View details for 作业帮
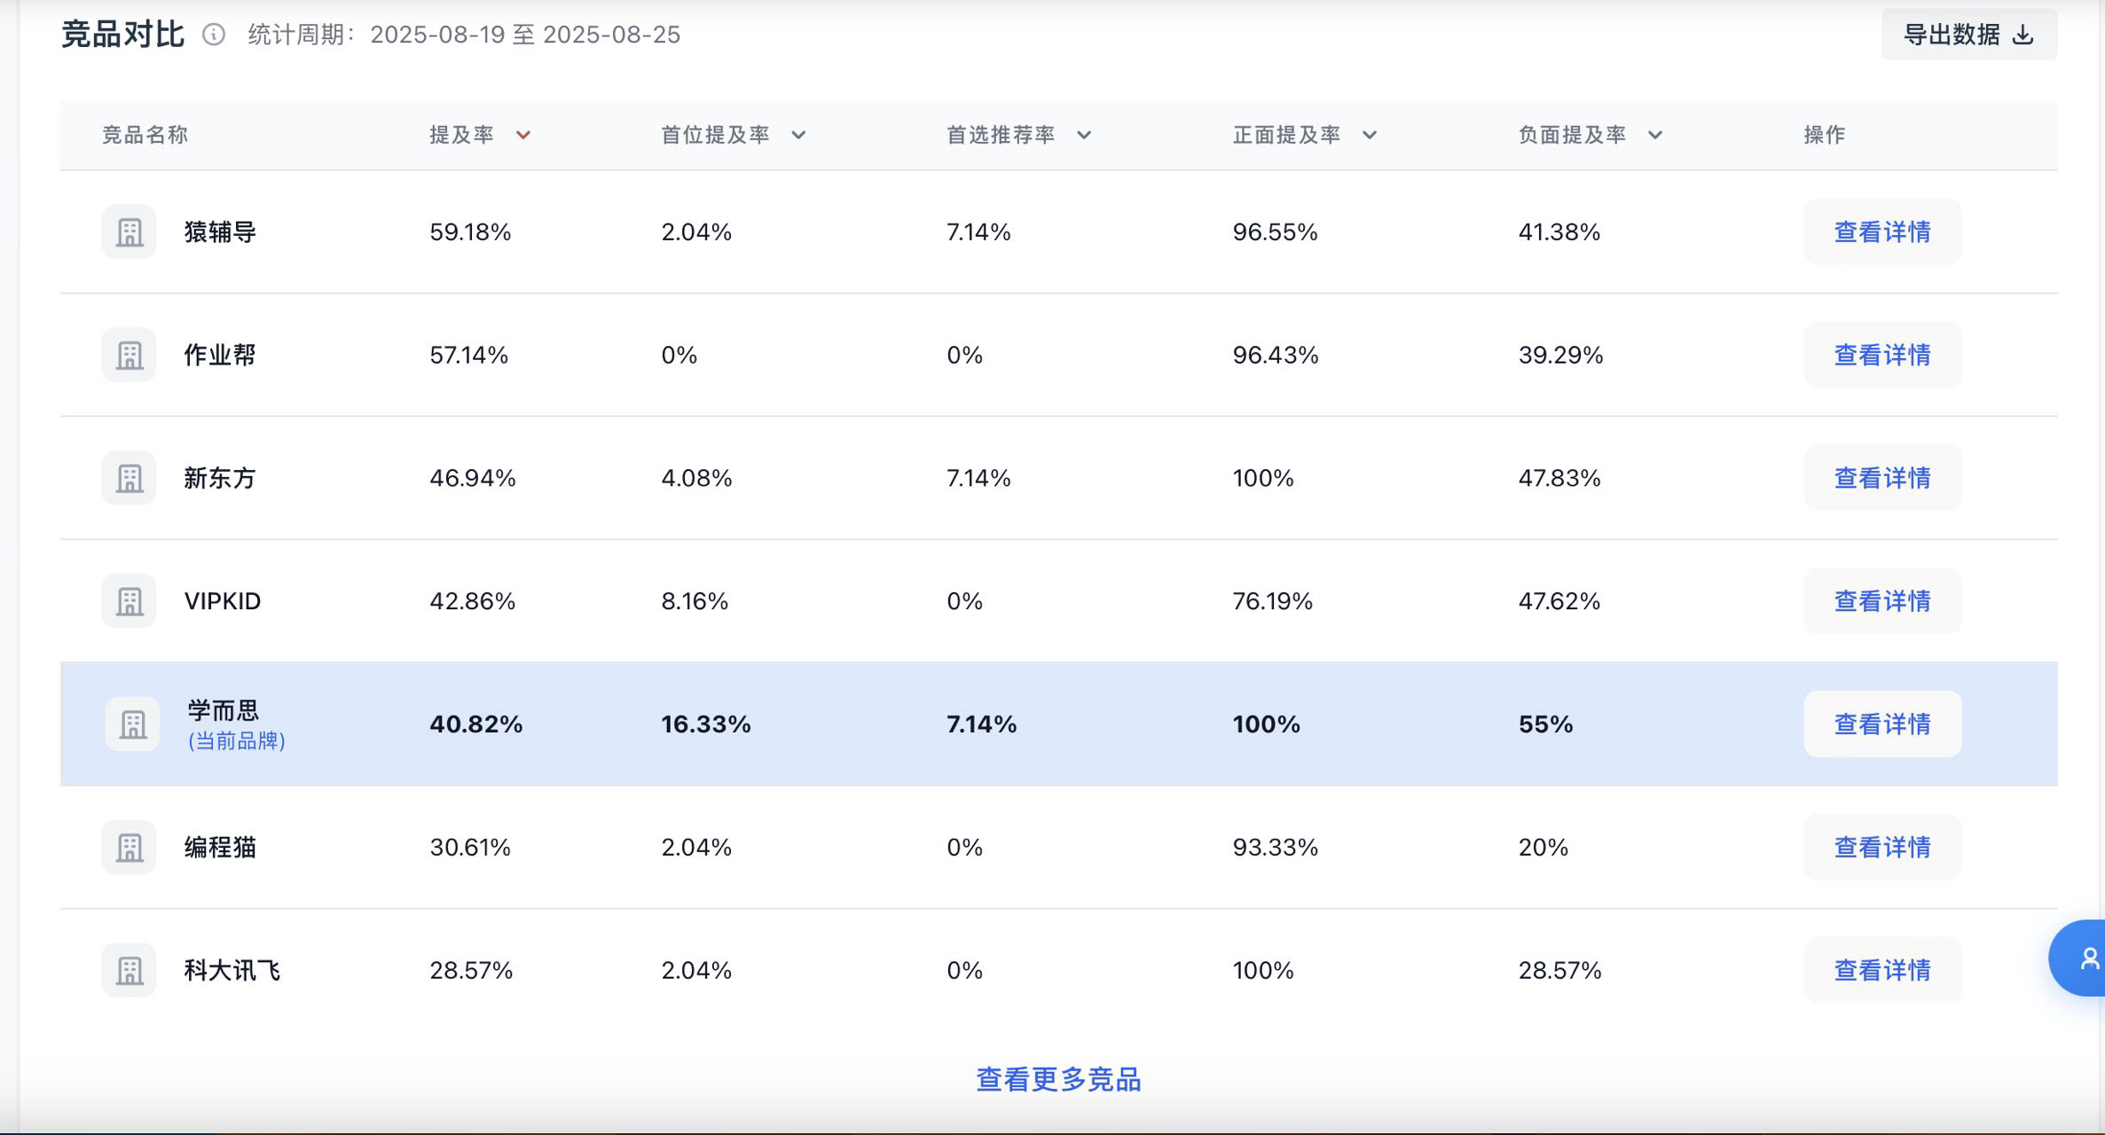The image size is (2105, 1135). (x=1882, y=355)
